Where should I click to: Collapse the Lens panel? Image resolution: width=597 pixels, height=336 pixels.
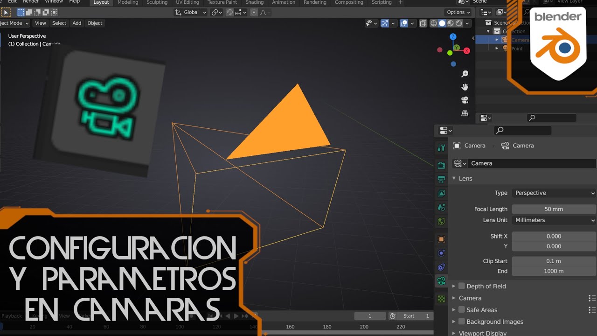click(x=454, y=178)
